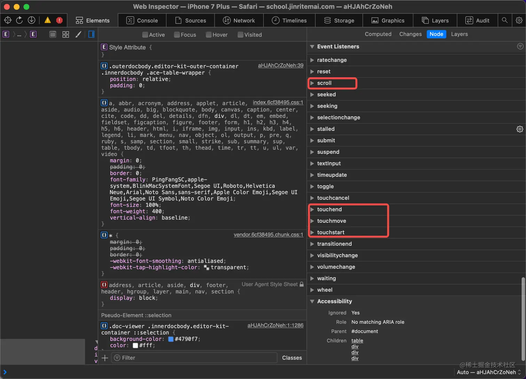Click the last breadcrumb E element icon
Image resolution: width=526 pixels, height=379 pixels.
tap(33, 34)
